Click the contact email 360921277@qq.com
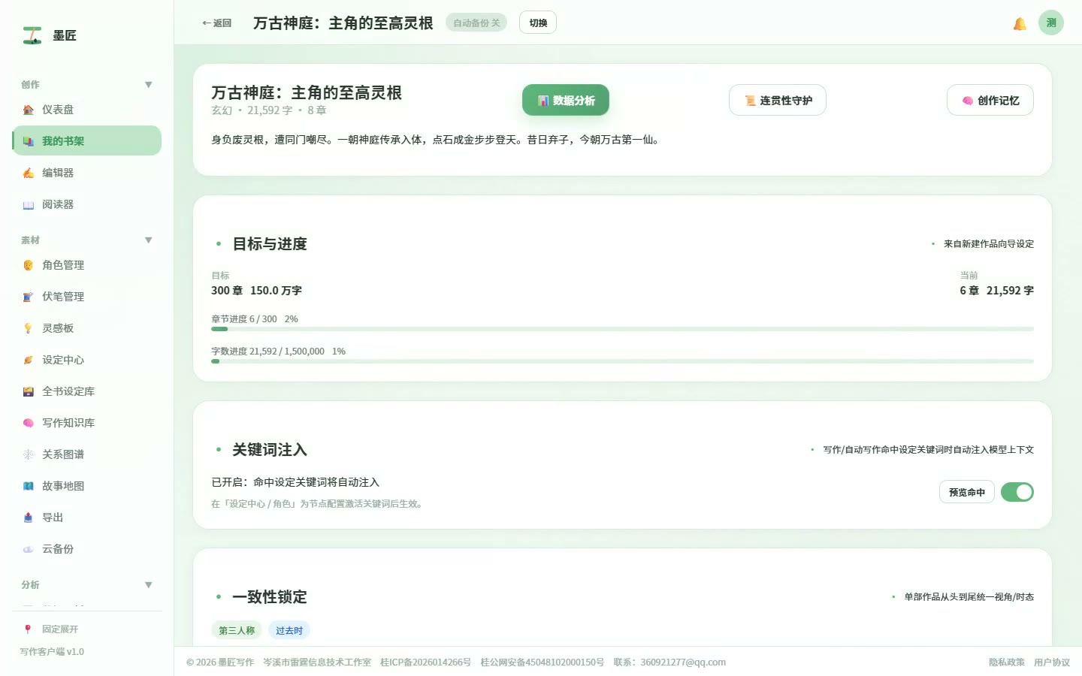This screenshot has height=676, width=1082. [x=683, y=662]
